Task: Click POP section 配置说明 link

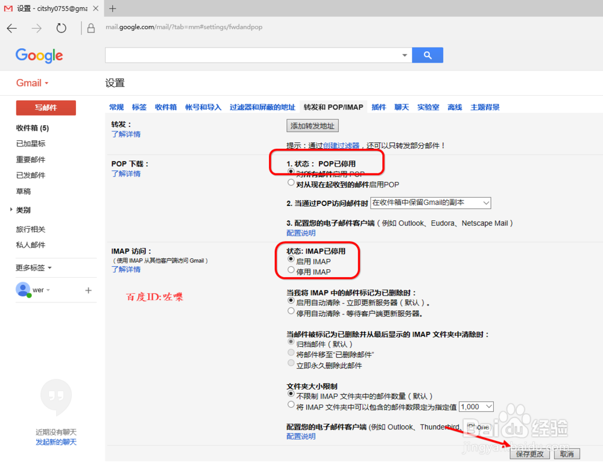Action: pyautogui.click(x=301, y=233)
